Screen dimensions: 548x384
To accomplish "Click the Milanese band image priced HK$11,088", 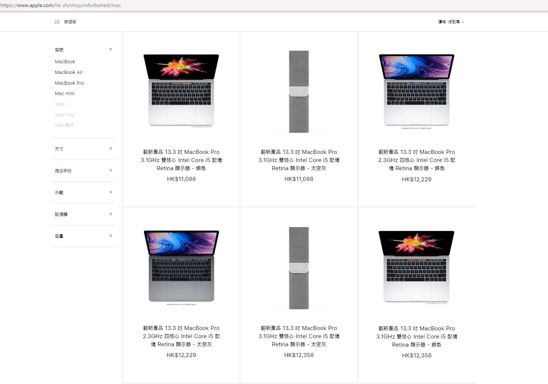I will pos(299,91).
